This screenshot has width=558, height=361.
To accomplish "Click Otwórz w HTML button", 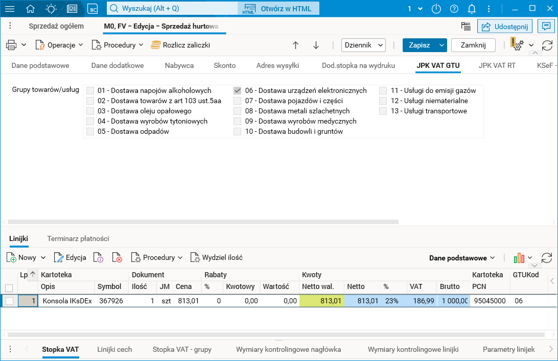I will tap(278, 9).
